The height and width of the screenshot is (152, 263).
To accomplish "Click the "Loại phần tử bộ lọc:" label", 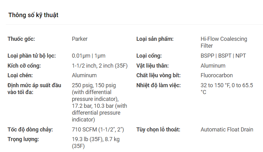I will click(32, 56).
